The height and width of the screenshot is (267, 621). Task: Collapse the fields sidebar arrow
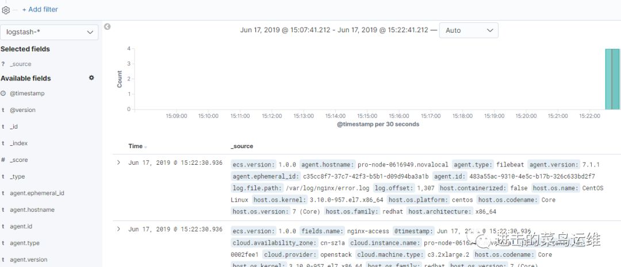click(x=107, y=26)
